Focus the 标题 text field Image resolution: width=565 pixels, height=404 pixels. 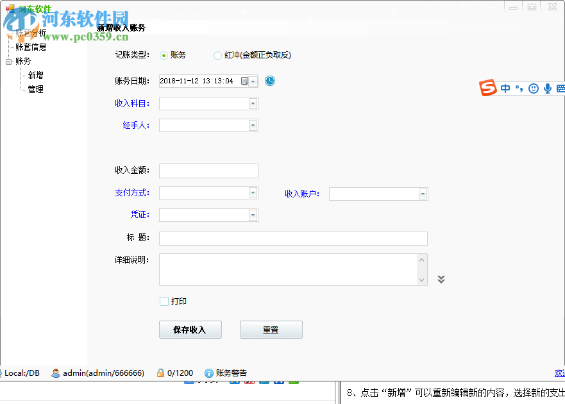click(x=293, y=238)
